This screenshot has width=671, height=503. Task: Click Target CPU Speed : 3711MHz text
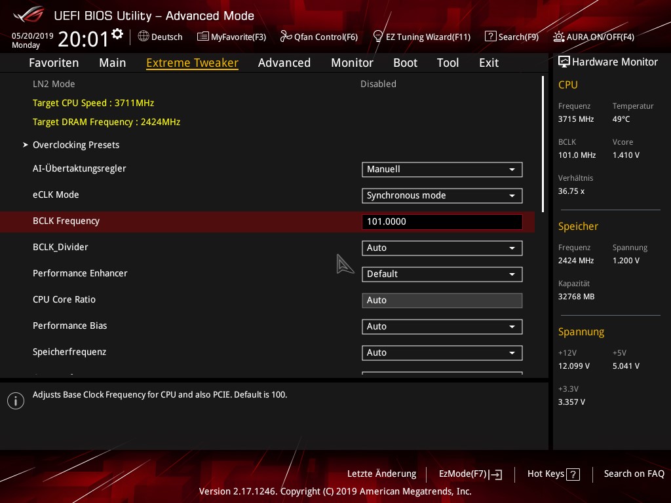pos(93,103)
